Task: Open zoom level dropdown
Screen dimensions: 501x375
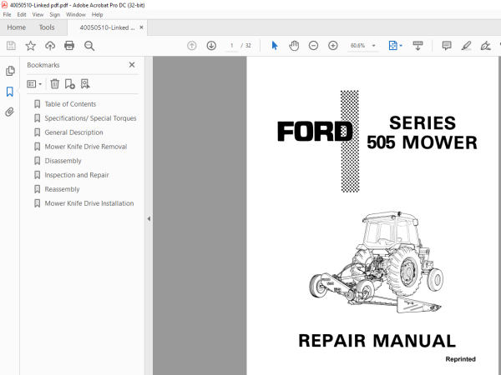Action: [373, 46]
